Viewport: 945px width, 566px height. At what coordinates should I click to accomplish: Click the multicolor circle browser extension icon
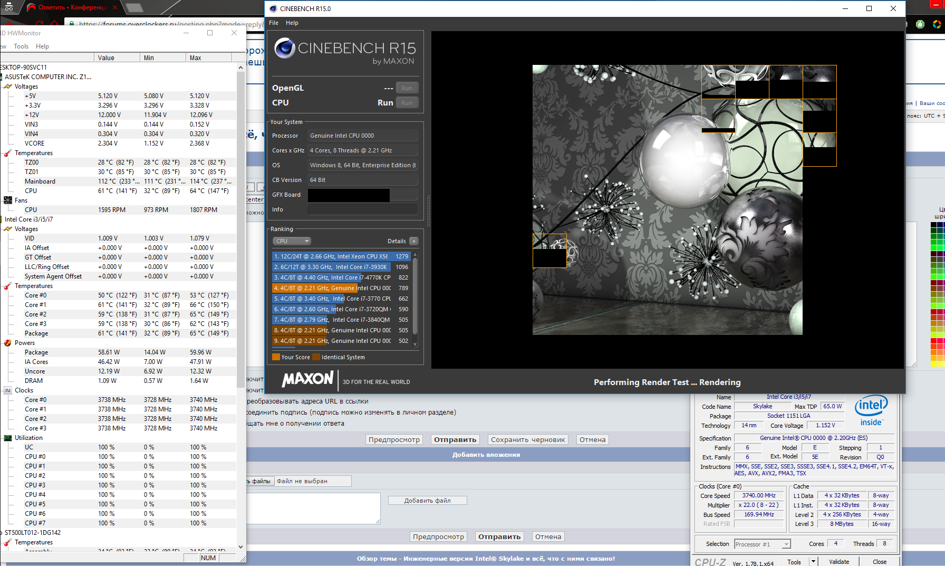tap(937, 24)
